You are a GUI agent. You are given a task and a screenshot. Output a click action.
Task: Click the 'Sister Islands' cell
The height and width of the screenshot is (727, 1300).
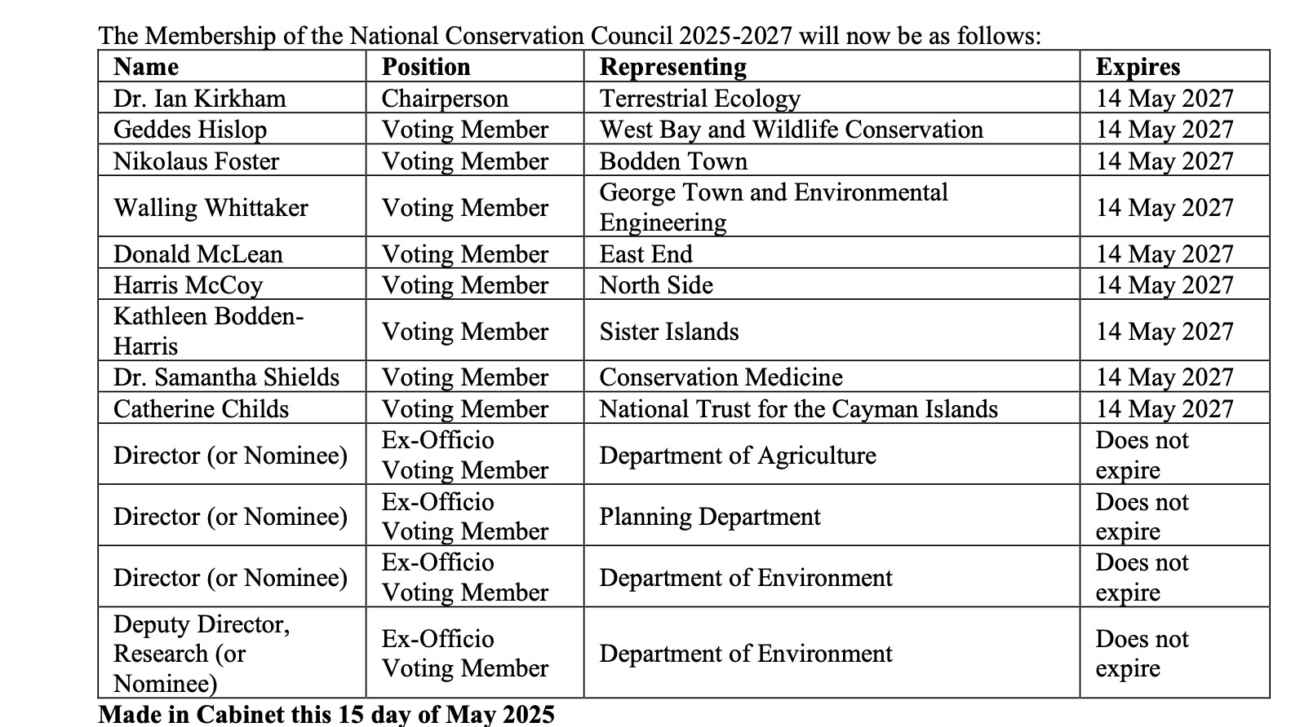pyautogui.click(x=669, y=332)
